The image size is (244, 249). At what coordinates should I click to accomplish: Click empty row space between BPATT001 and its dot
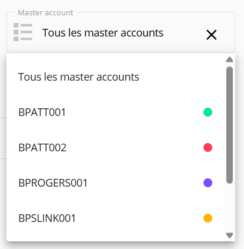[134, 112]
